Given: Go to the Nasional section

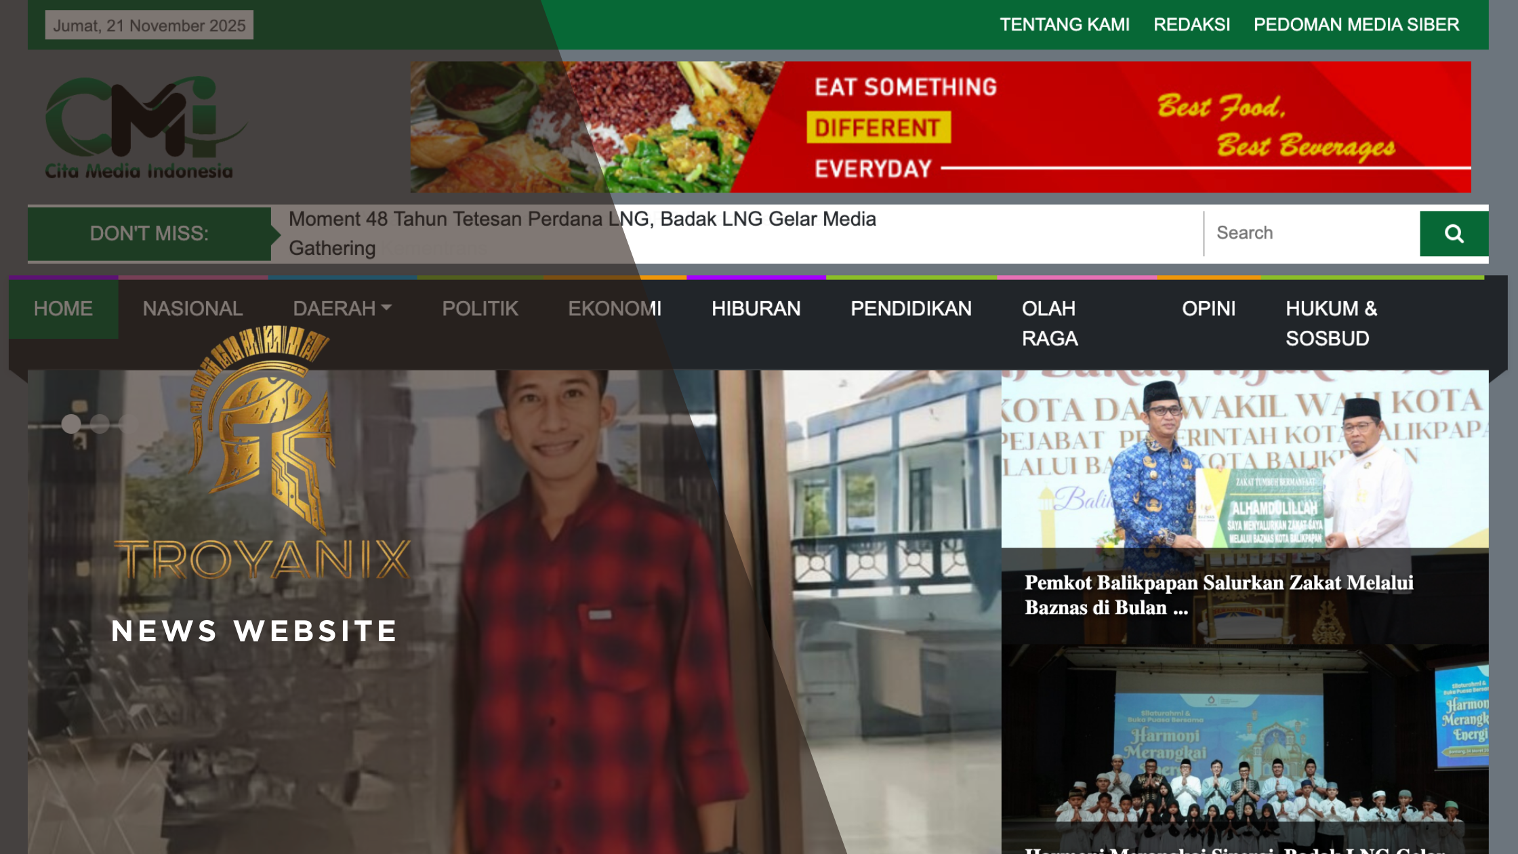Looking at the screenshot, I should [192, 309].
